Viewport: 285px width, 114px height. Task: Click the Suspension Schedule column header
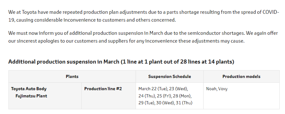click(x=169, y=76)
